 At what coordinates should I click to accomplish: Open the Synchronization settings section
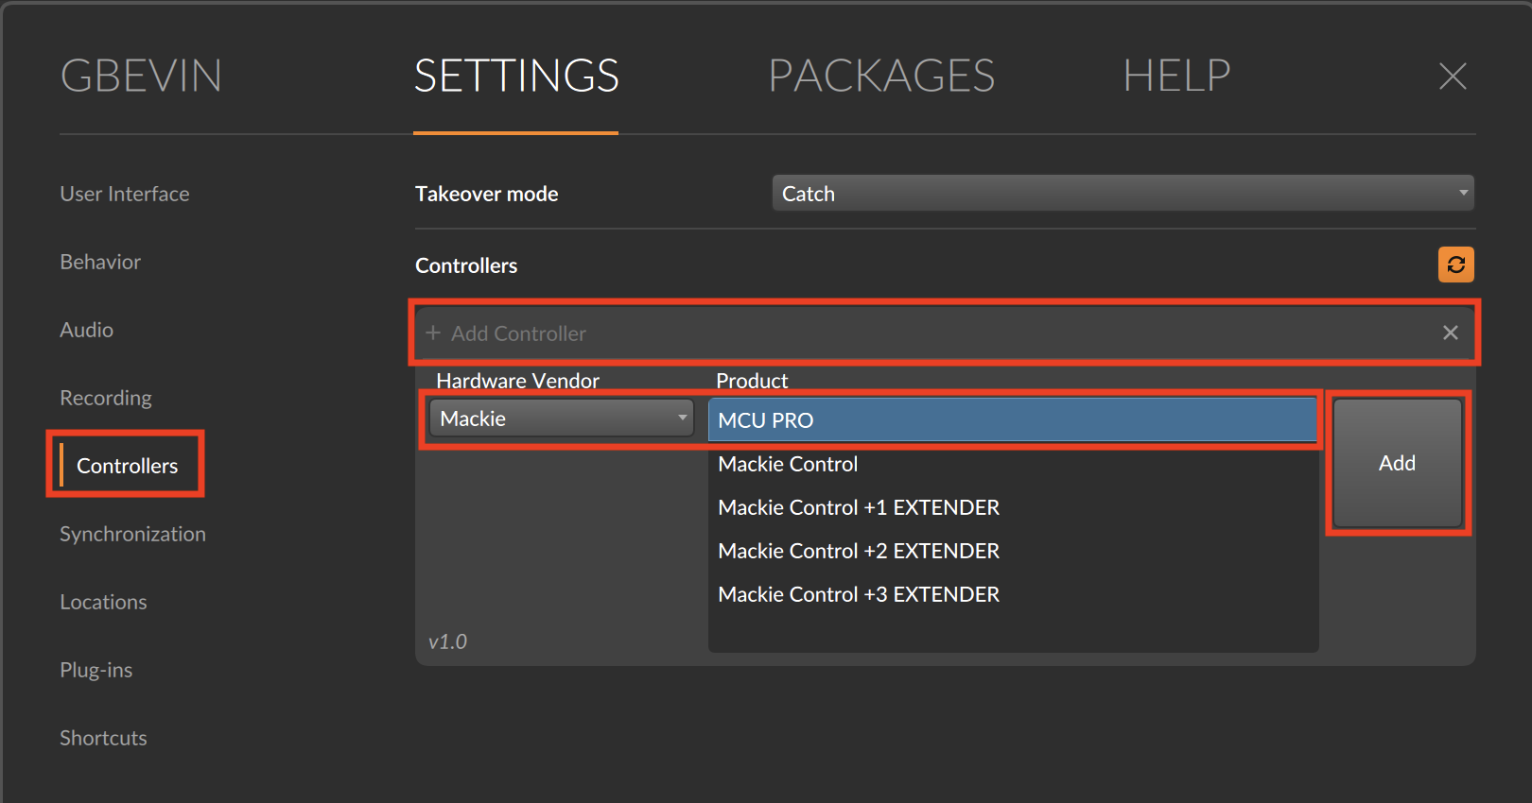[x=132, y=534]
